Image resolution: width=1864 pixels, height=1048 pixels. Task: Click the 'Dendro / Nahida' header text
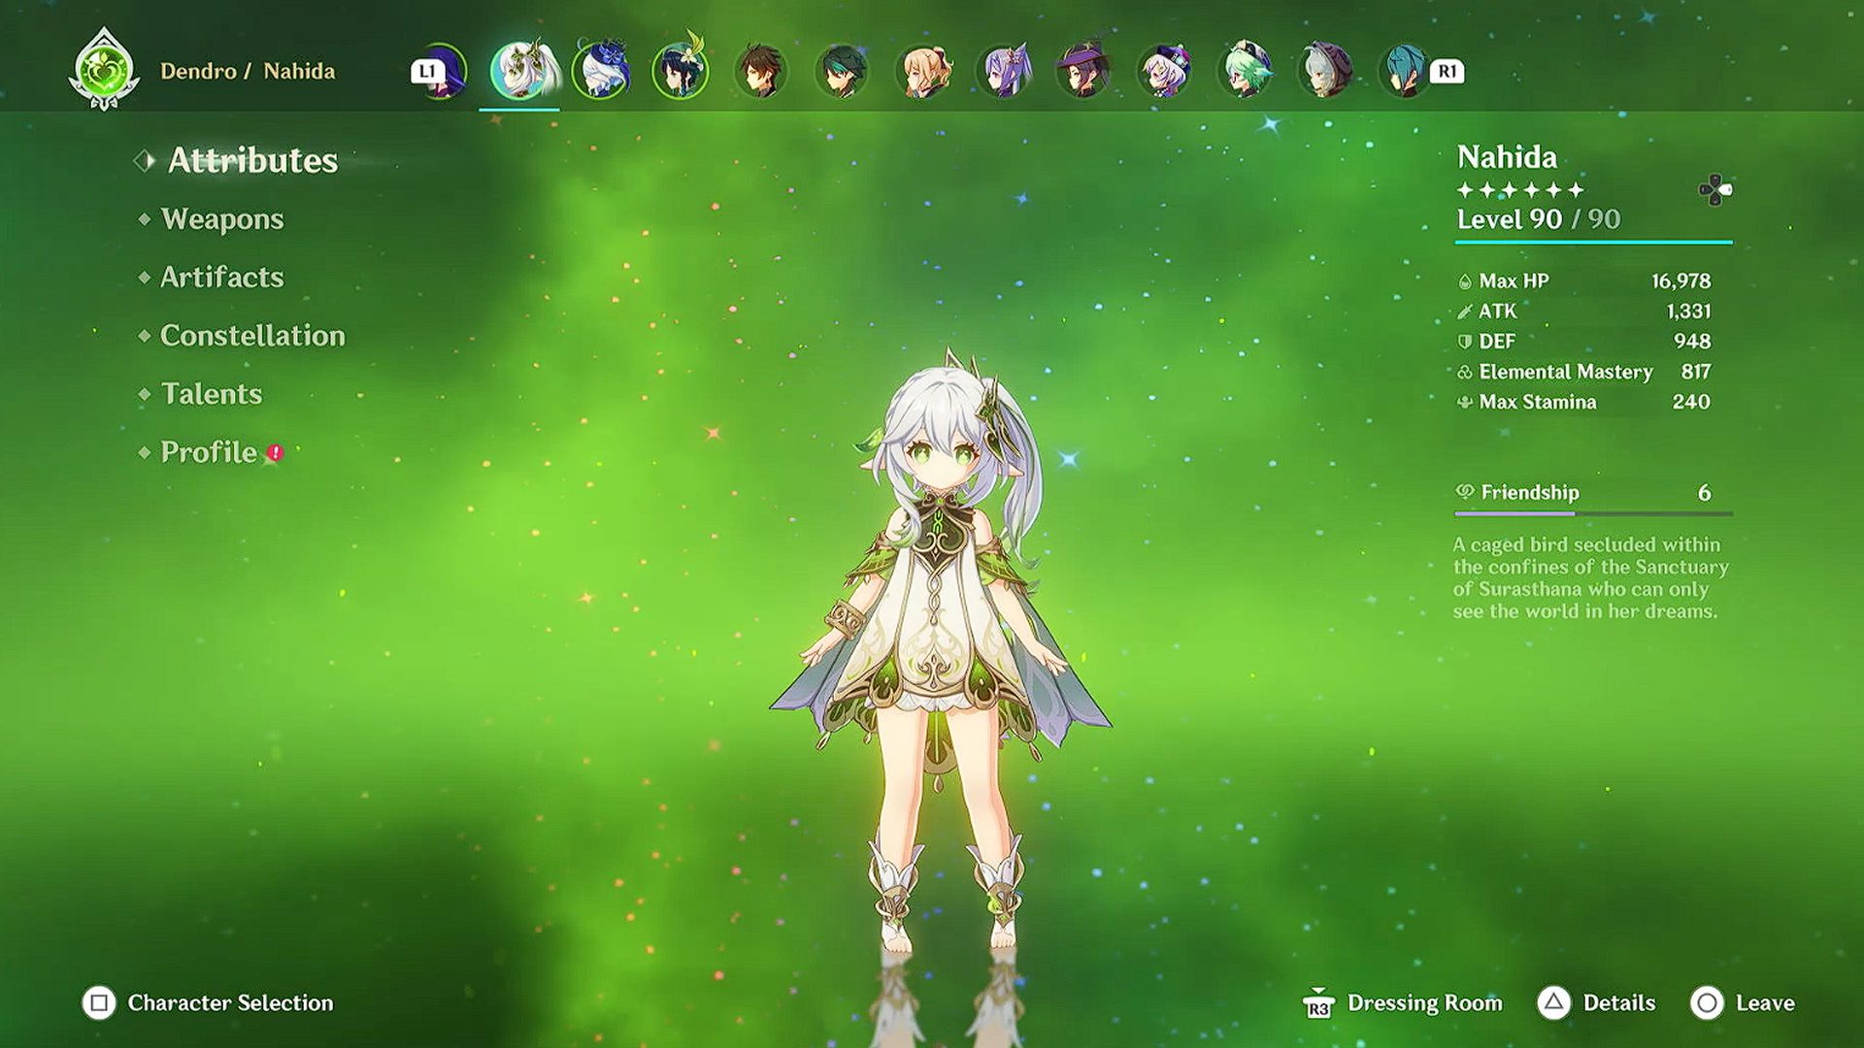[248, 71]
